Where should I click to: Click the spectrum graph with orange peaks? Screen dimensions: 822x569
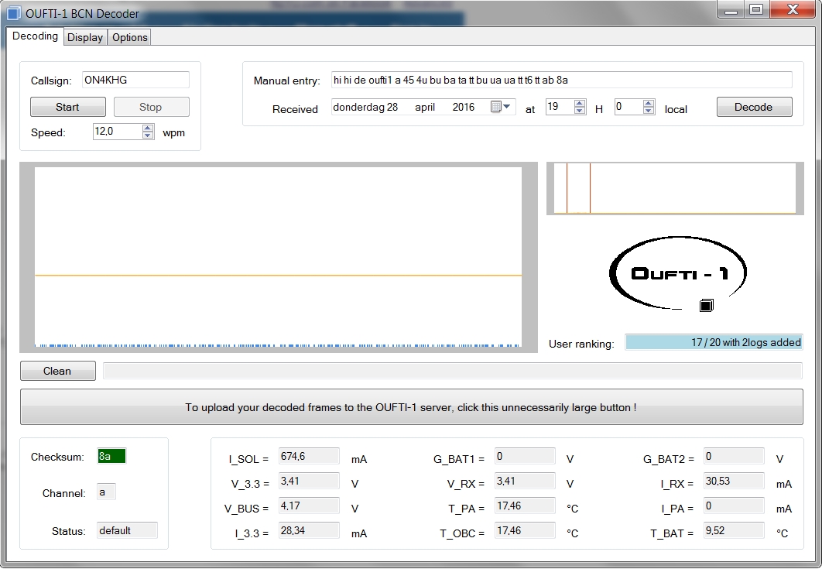tap(675, 188)
